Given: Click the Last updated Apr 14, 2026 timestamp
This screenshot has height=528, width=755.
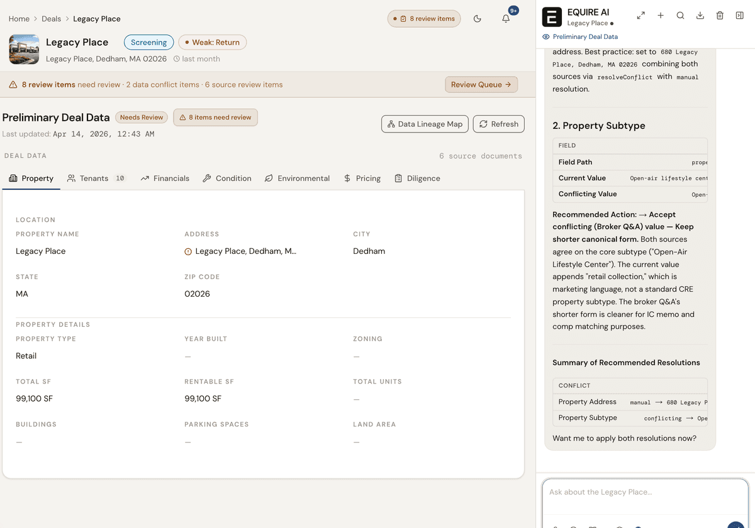Looking at the screenshot, I should [x=78, y=134].
